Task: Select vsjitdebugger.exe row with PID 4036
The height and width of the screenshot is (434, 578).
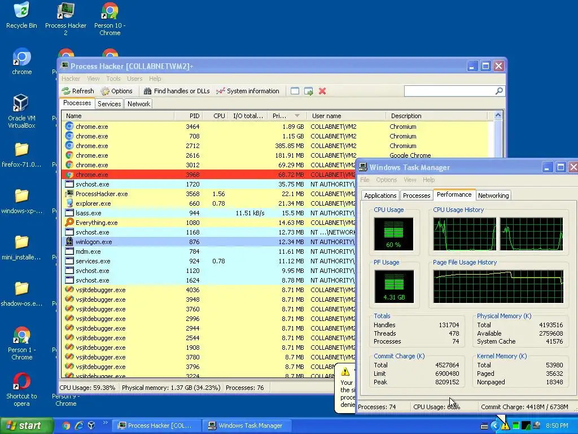Action: [209, 290]
